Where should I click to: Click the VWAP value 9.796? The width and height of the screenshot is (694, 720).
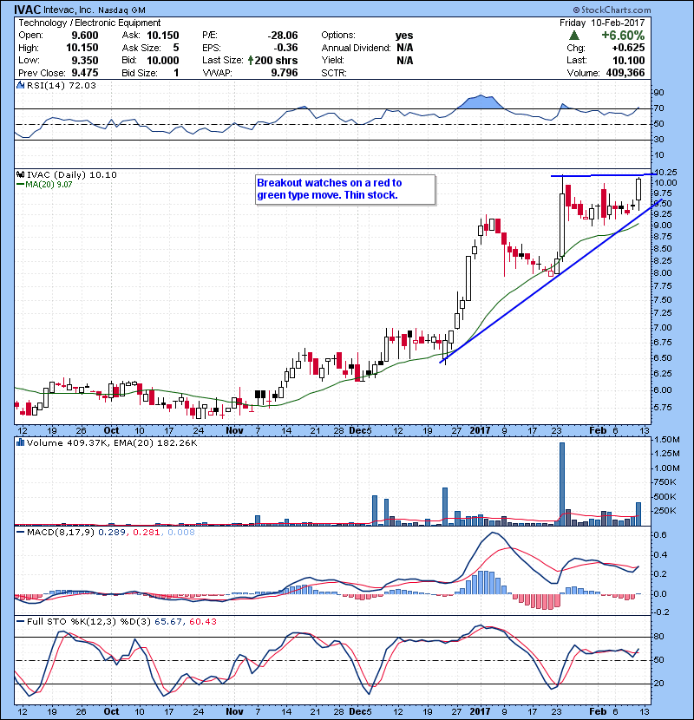coord(285,73)
